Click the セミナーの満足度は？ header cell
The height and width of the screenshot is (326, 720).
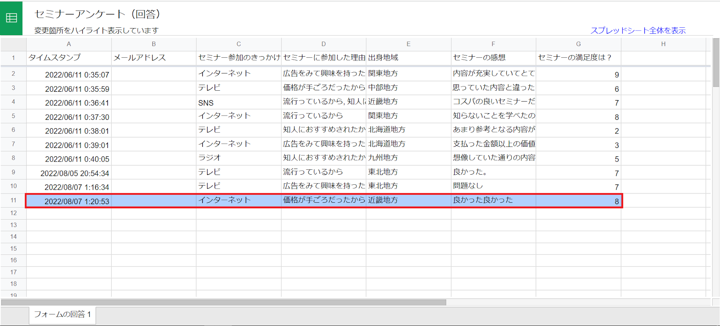click(x=578, y=58)
